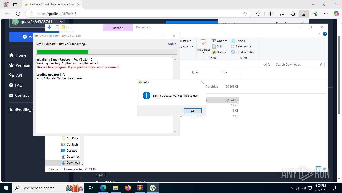Click Select all in File Explorer
Image resolution: width=342 pixels, height=193 pixels.
pyautogui.click(x=239, y=41)
